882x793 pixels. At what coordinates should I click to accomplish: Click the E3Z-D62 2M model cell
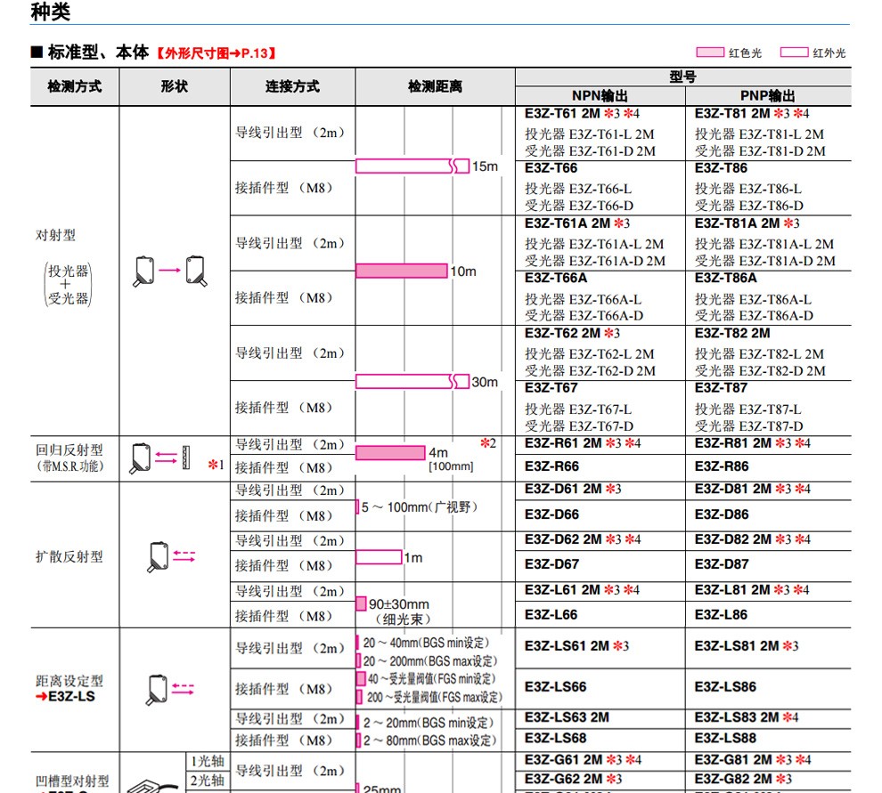(600, 540)
